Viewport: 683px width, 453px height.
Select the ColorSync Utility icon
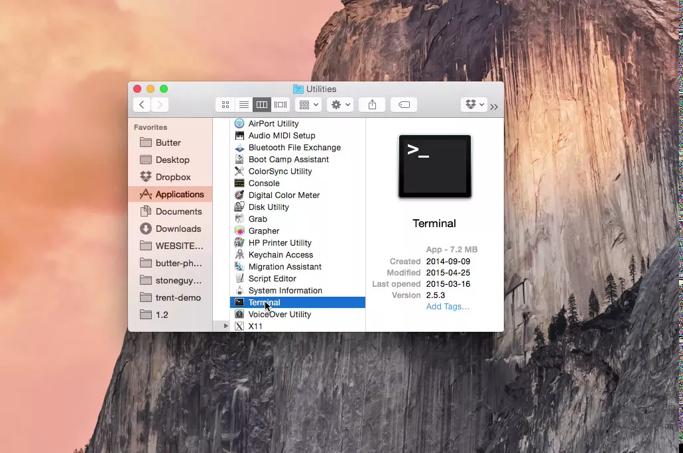[x=239, y=171]
